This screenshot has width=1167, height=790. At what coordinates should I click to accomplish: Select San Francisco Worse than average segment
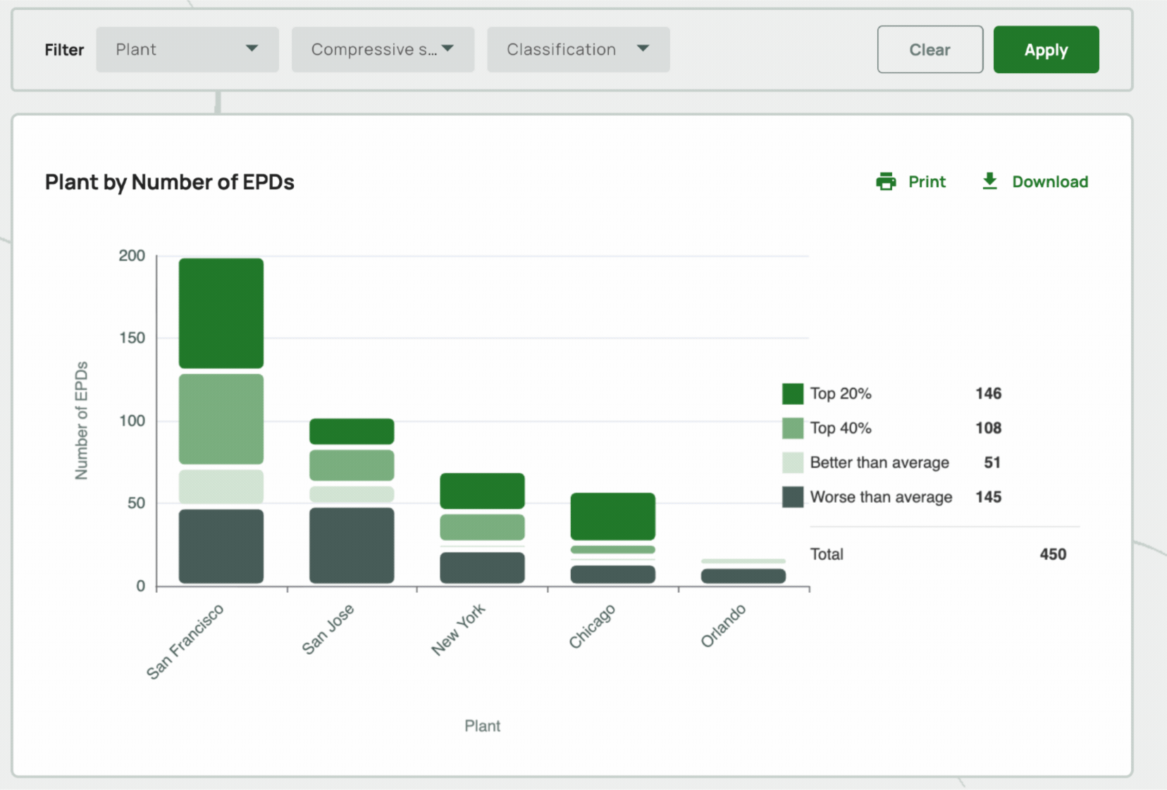coord(221,546)
